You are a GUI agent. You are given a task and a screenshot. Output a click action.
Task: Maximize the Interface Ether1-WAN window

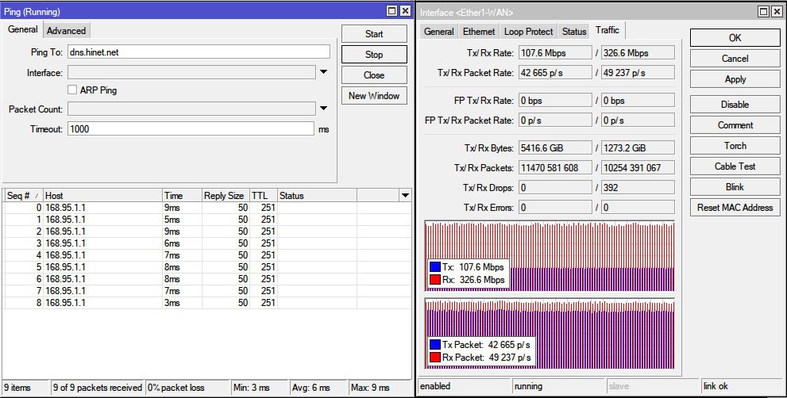763,12
